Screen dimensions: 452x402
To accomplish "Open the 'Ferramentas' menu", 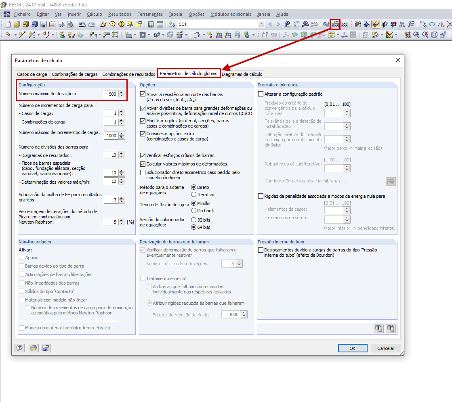I will click(x=150, y=14).
